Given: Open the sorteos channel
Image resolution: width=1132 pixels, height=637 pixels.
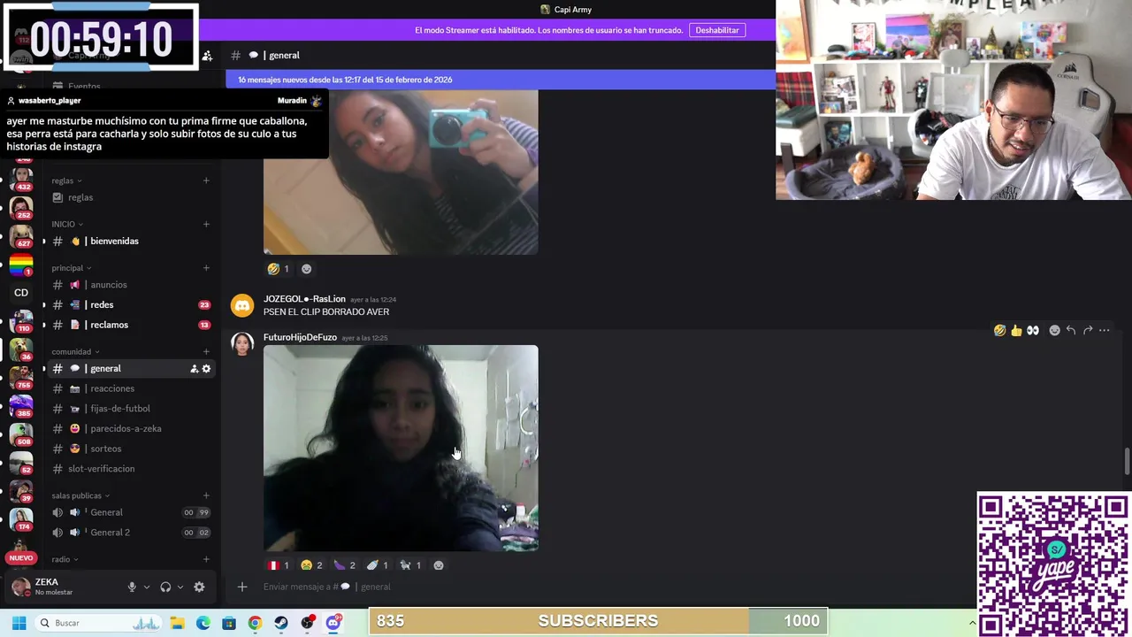Looking at the screenshot, I should (x=131, y=449).
